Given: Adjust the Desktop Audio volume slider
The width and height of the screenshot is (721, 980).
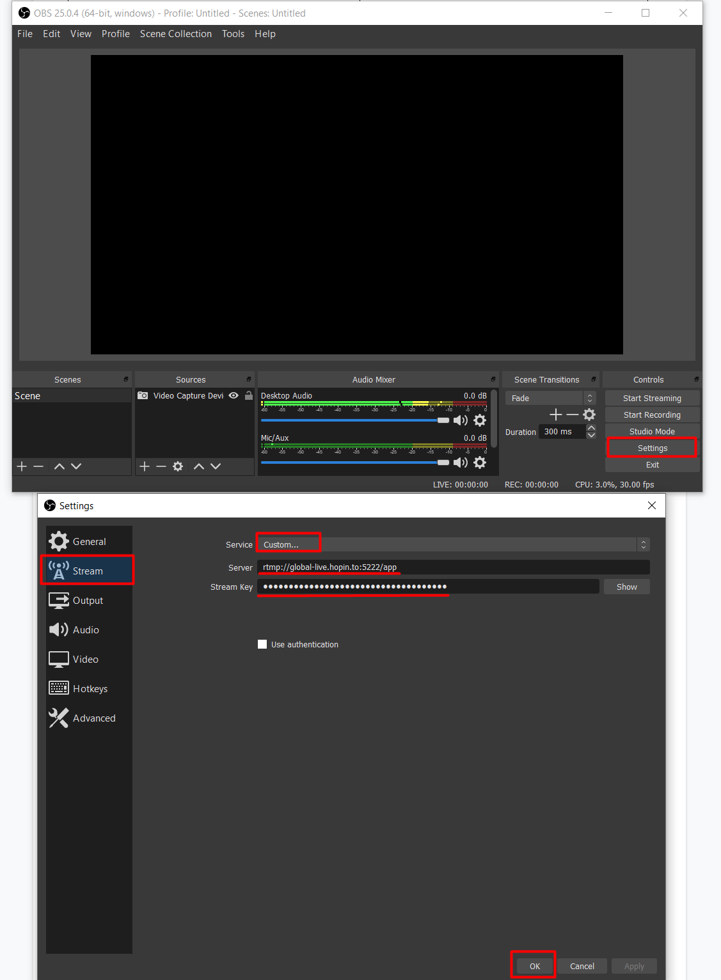Looking at the screenshot, I should click(443, 420).
